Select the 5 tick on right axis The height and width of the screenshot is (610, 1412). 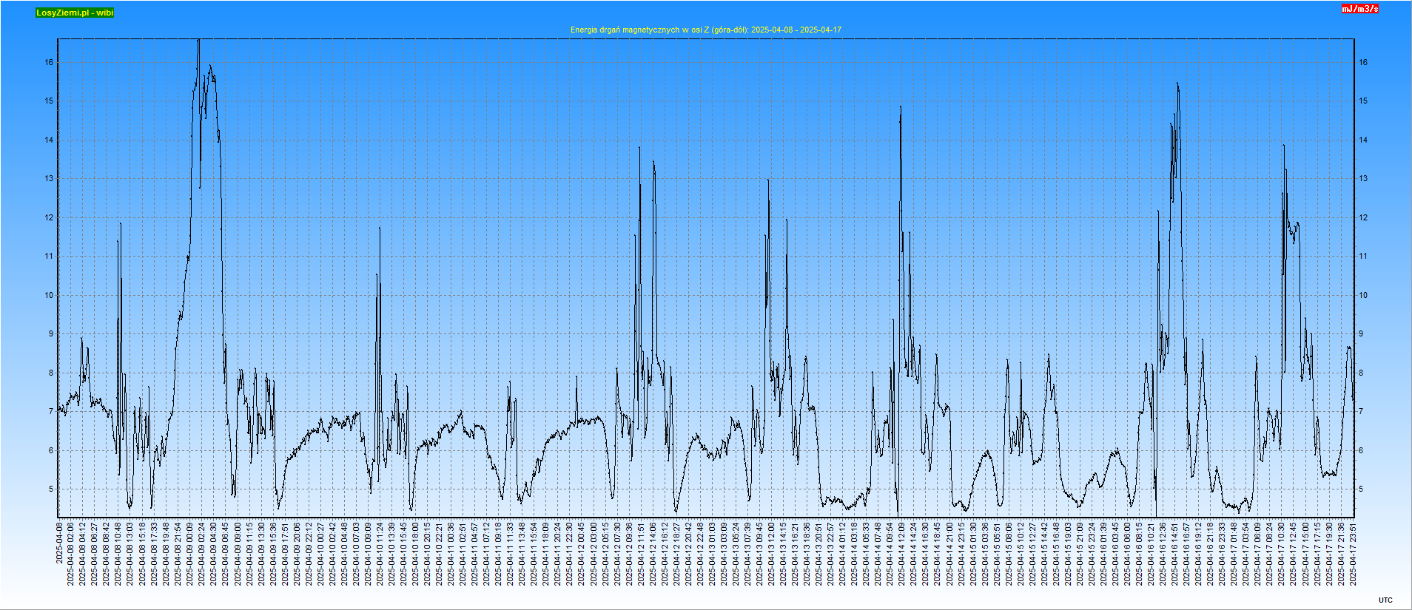(x=1360, y=489)
